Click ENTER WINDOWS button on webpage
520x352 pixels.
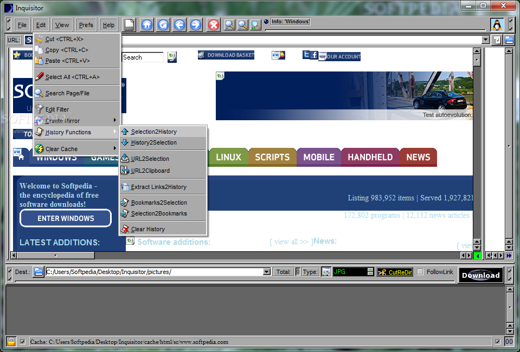tap(66, 218)
